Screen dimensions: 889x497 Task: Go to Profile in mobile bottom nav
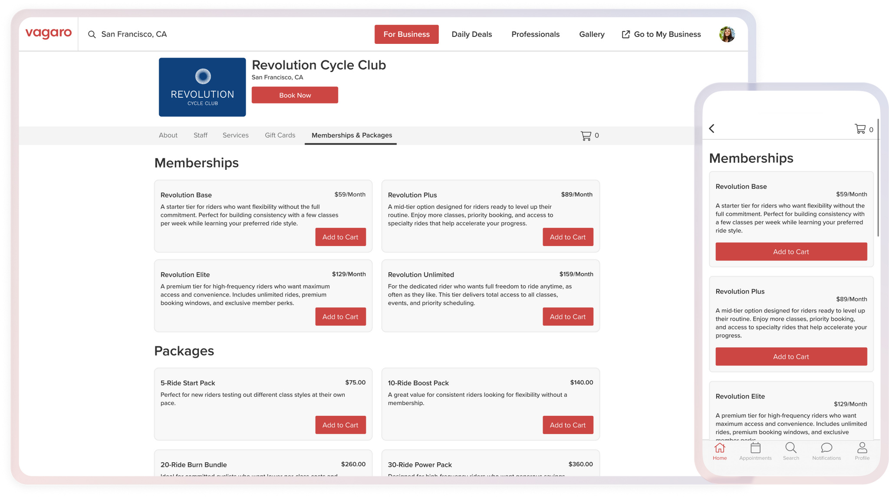coord(862,451)
